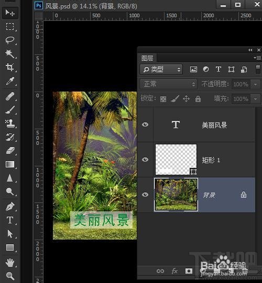The width and height of the screenshot is (262, 283).
Task: Toggle lock image pixels
Action: 175,99
